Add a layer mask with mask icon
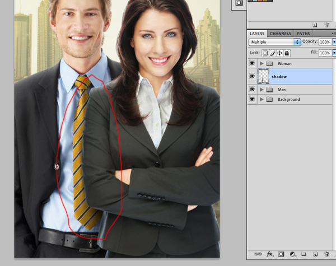The width and height of the screenshot is (336, 266). coord(281,254)
